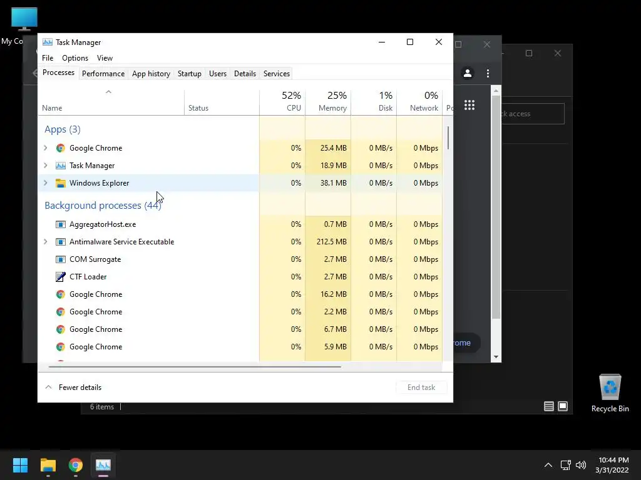This screenshot has width=641, height=480.
Task: Select the My Computer desktop icon
Action: (x=24, y=19)
